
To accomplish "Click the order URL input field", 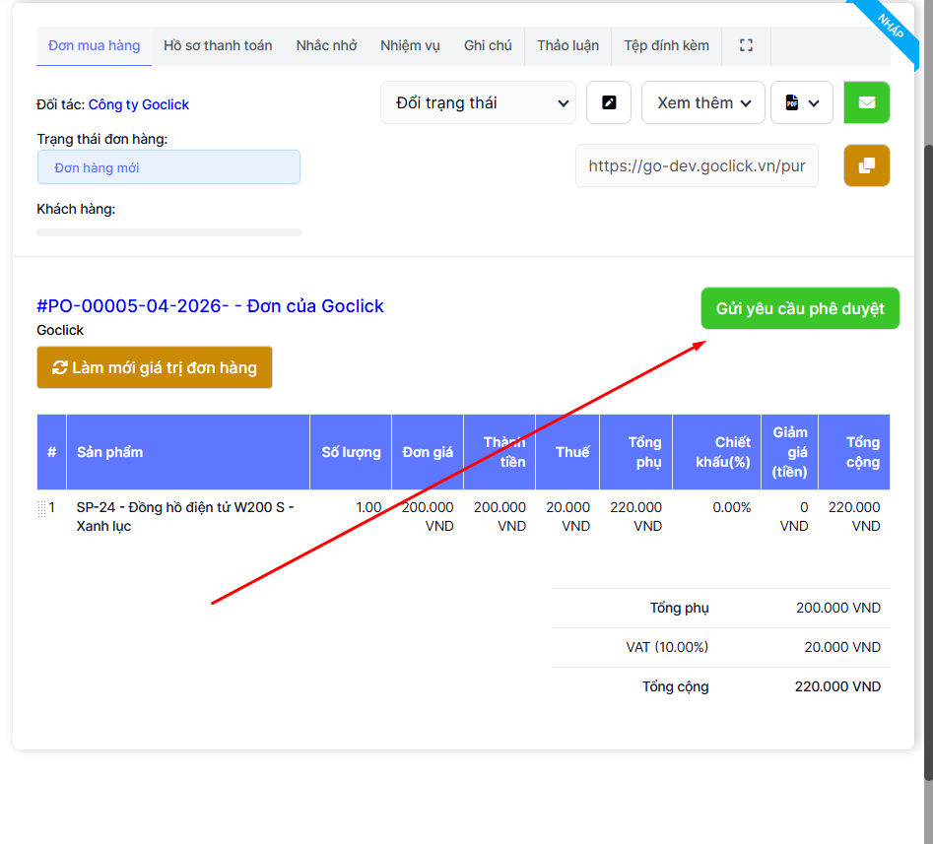I will tap(697, 165).
